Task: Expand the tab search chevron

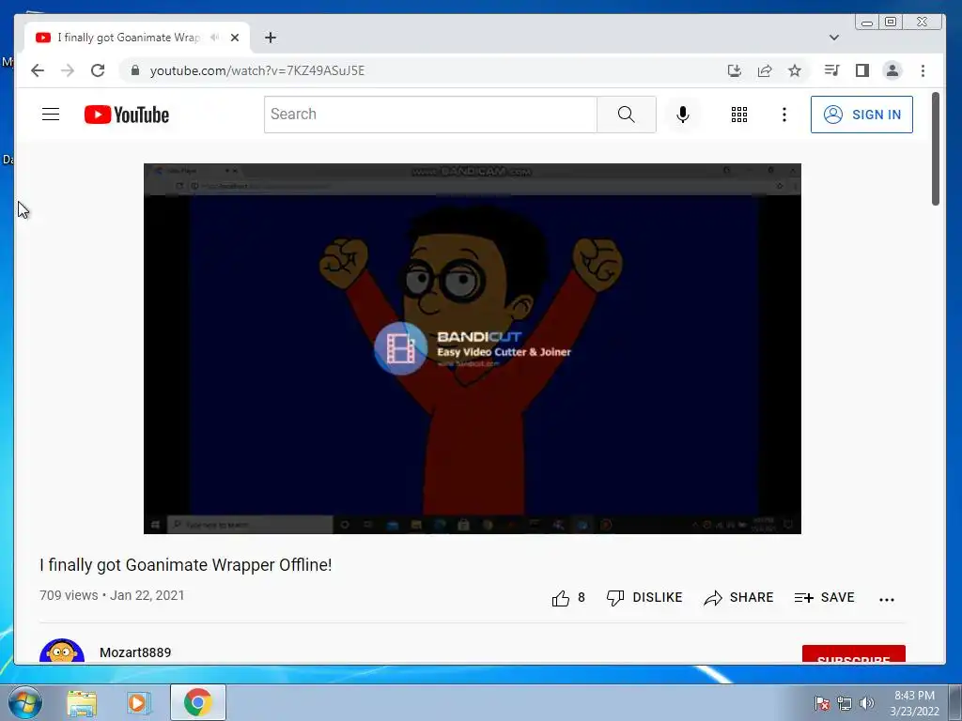Action: pos(834,38)
